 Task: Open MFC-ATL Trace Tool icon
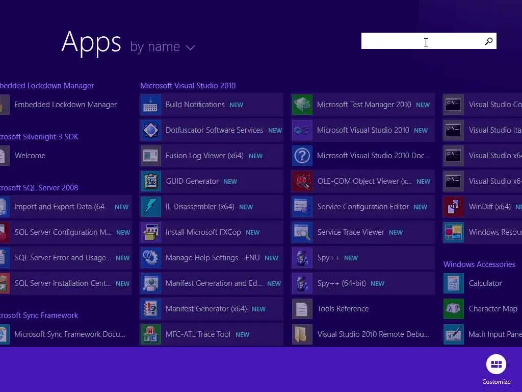coord(150,334)
